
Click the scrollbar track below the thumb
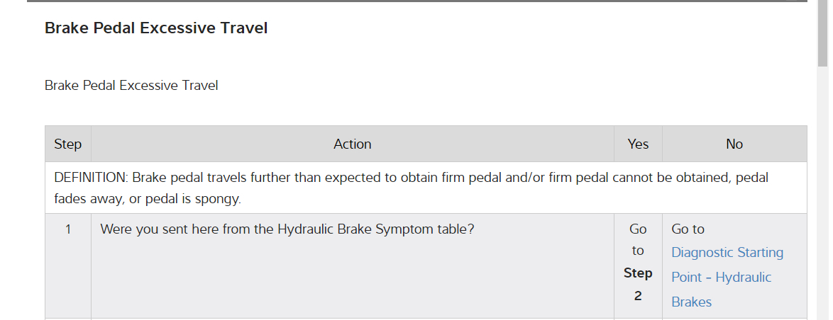pos(823,212)
